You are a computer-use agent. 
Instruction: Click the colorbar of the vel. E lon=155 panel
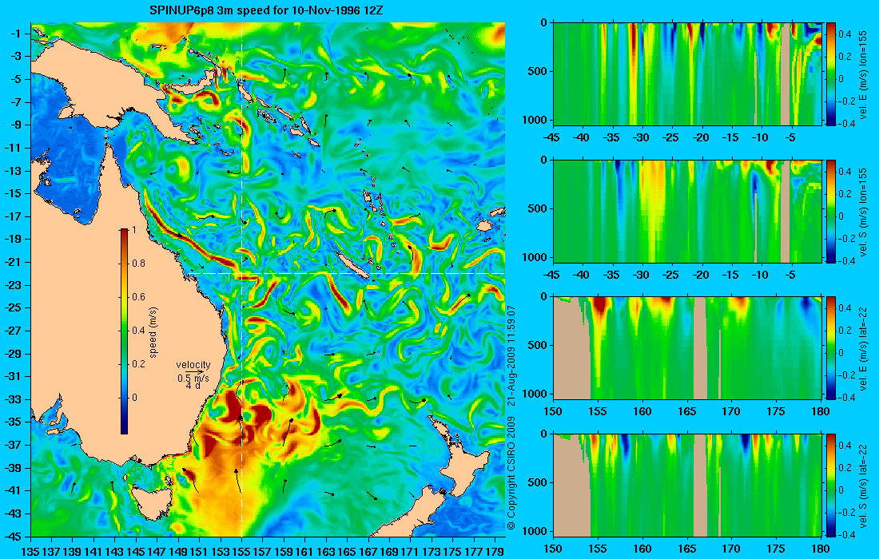coord(831,74)
